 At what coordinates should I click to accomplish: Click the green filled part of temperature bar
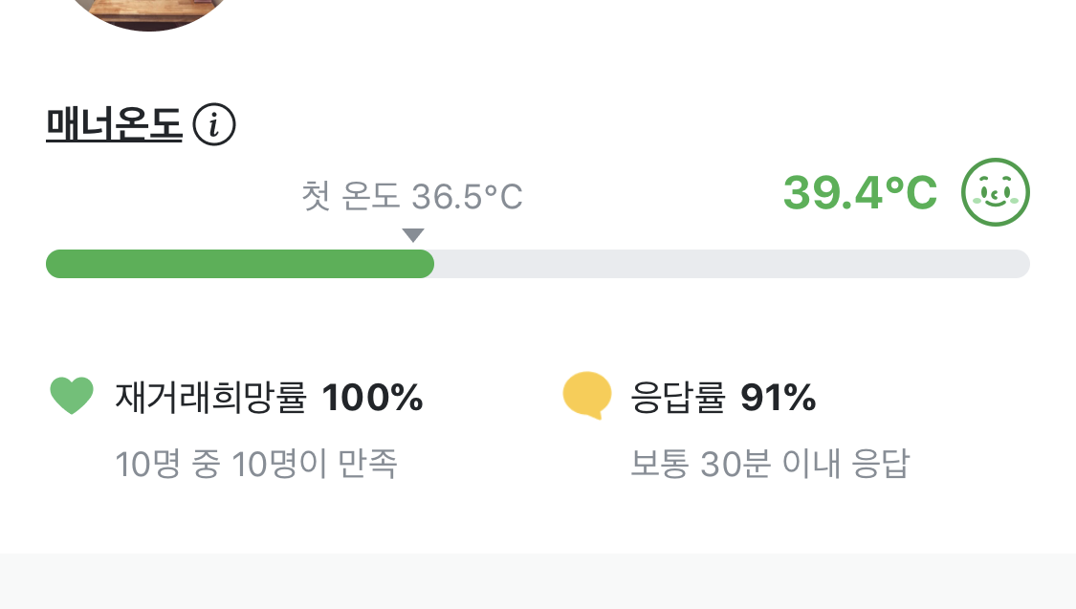[239, 264]
